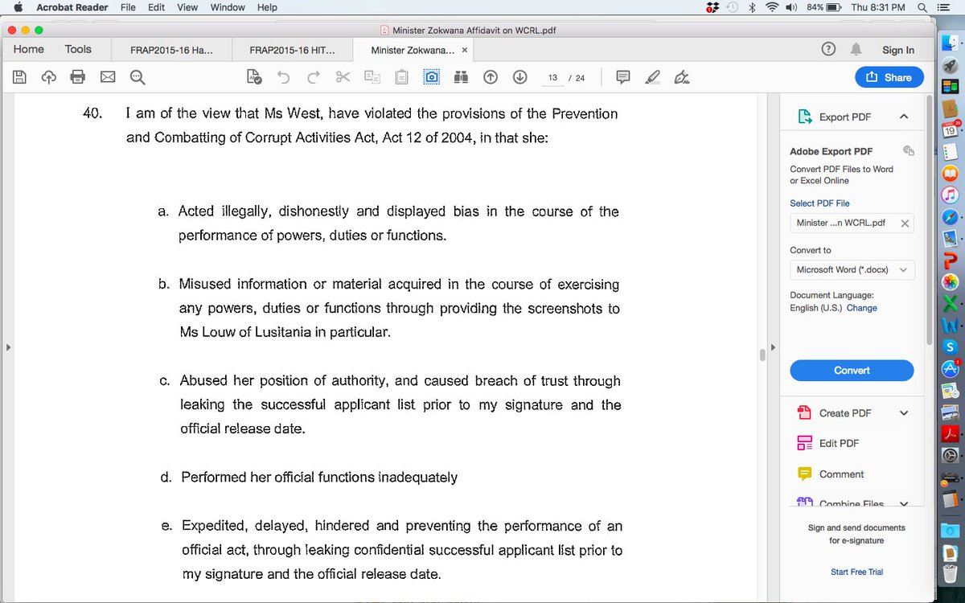This screenshot has width=965, height=603.
Task: Switch to the first FRAP2015-16 Ha... tab
Action: pos(171,50)
